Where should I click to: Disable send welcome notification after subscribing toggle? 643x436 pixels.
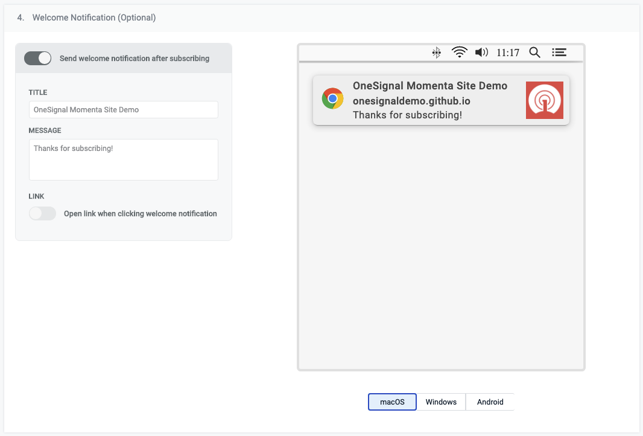[38, 59]
